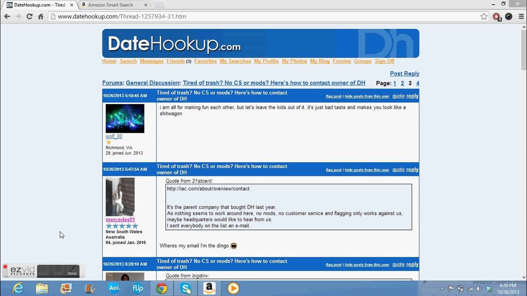Open the wolf_00 username link
Viewport: 527px width, 296px height.
tap(114, 136)
